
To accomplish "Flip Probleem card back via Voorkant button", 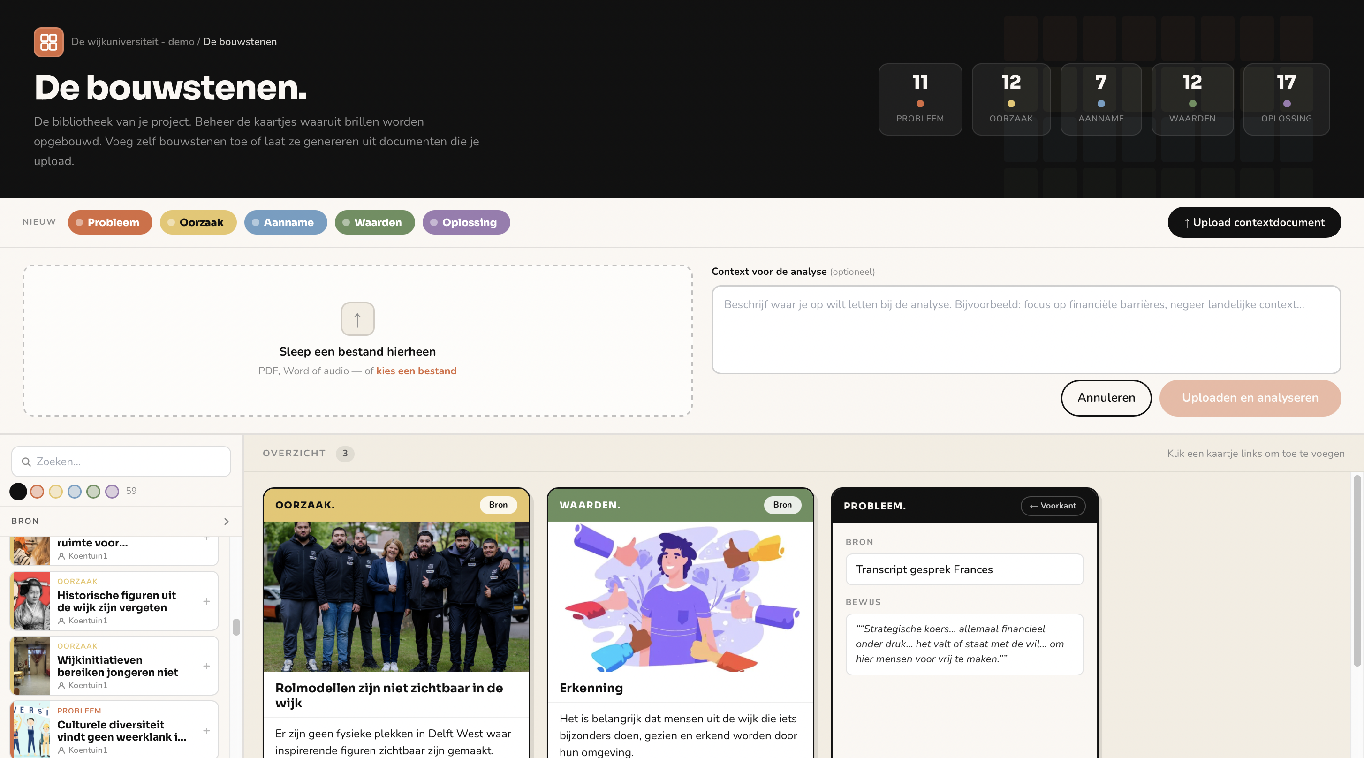I will (x=1053, y=506).
